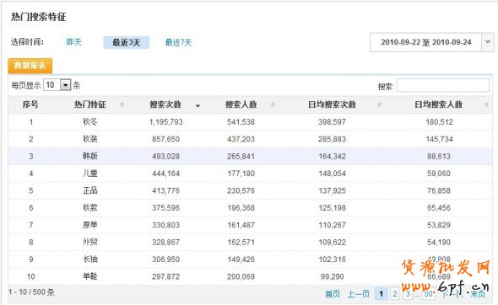Click the 搜索次数 descending sort arrow
Screen dimensions: 498x305
198,106
